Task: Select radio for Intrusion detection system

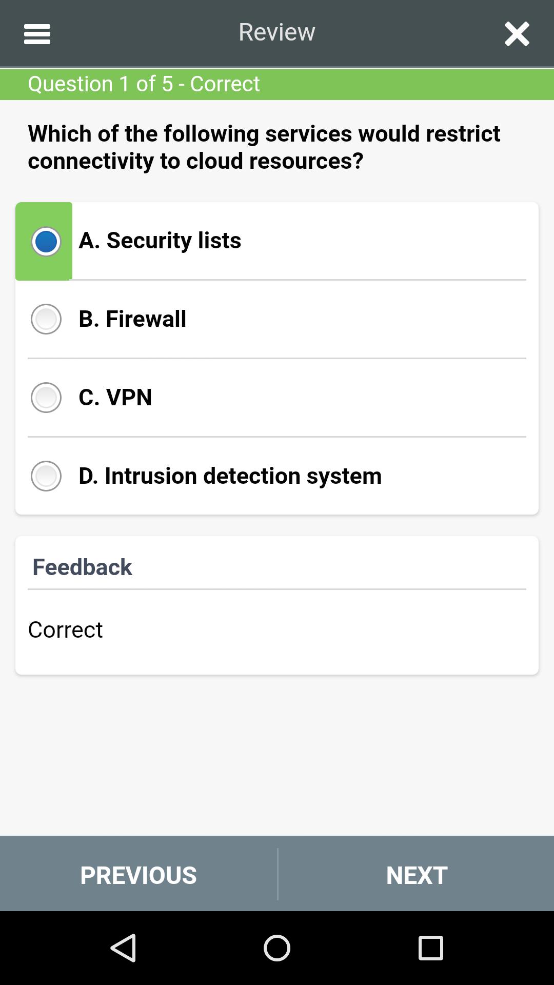Action: pyautogui.click(x=46, y=476)
